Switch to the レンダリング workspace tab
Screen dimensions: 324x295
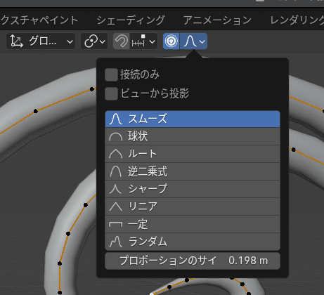(297, 20)
